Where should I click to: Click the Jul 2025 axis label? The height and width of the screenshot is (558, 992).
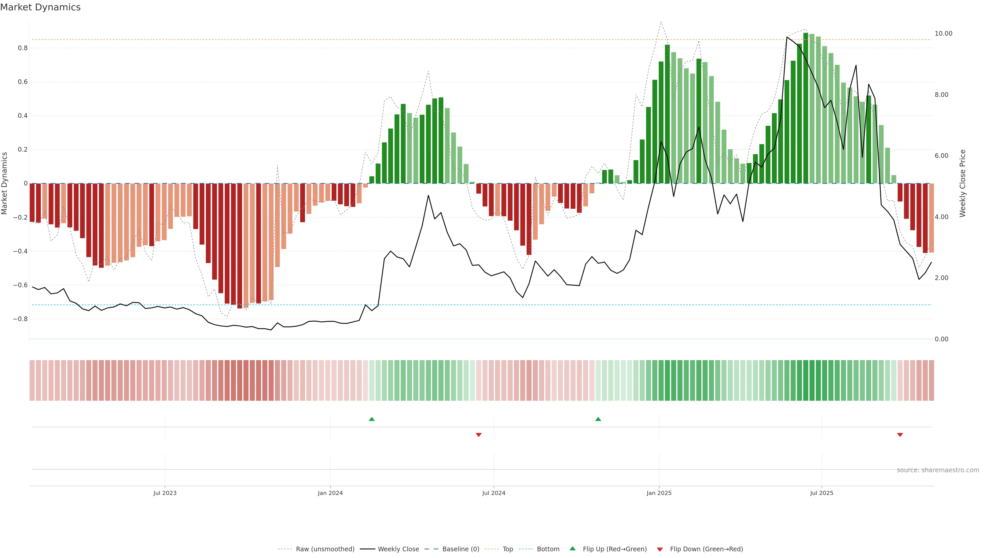click(822, 493)
